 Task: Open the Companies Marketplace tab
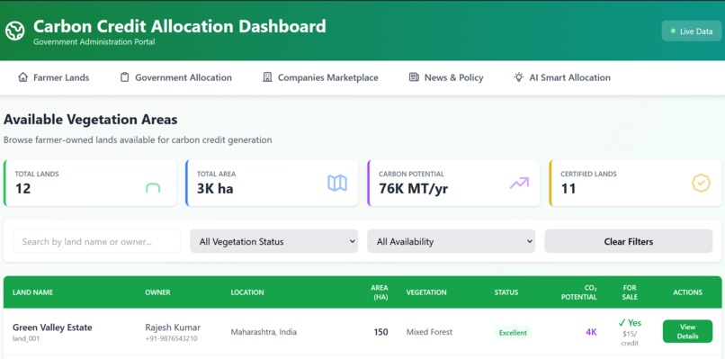tap(320, 77)
